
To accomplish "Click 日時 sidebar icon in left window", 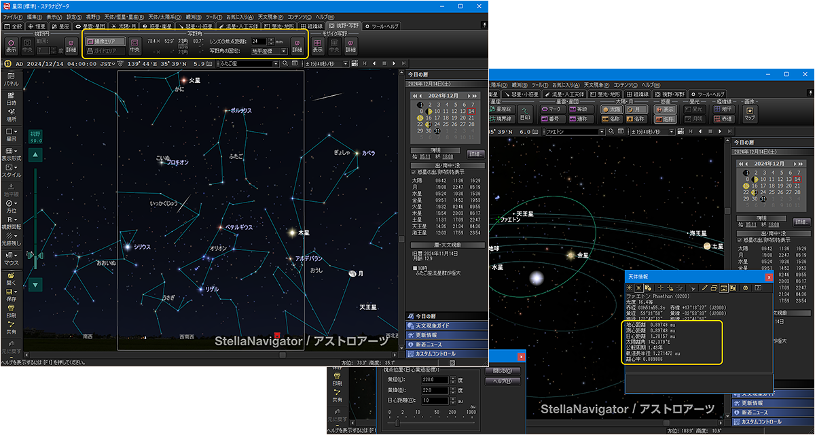I will tap(11, 98).
